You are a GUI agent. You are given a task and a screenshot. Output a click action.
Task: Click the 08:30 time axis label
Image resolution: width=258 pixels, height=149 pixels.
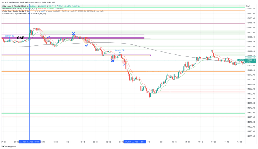click(x=56, y=142)
